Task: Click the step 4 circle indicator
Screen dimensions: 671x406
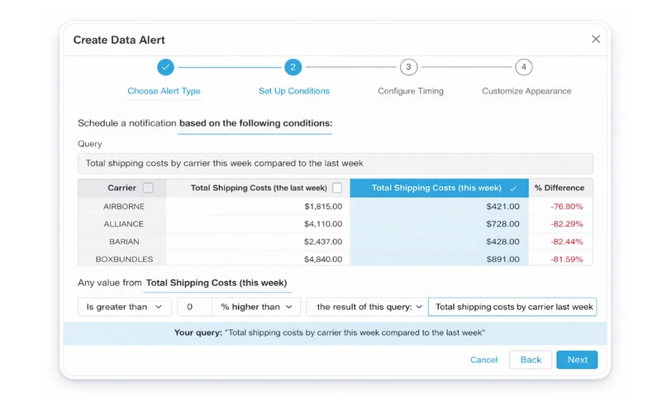Action: [x=523, y=67]
